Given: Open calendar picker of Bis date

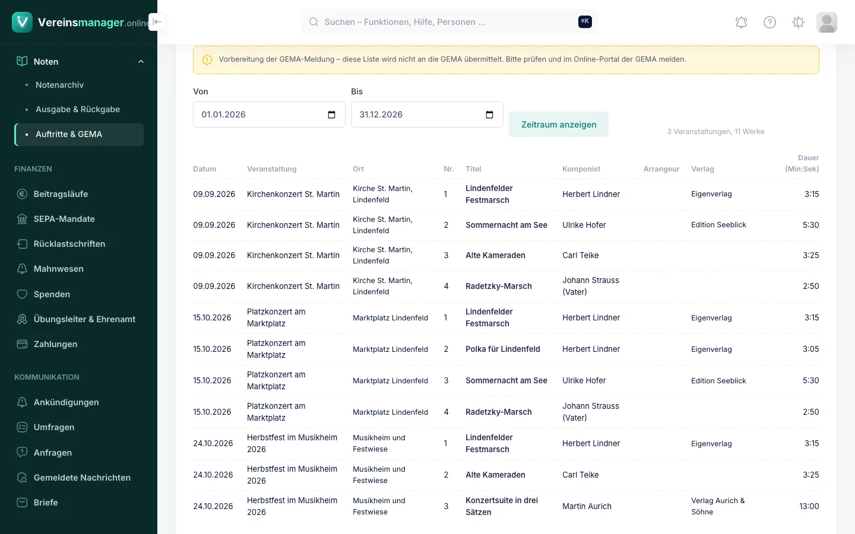Looking at the screenshot, I should [x=490, y=115].
